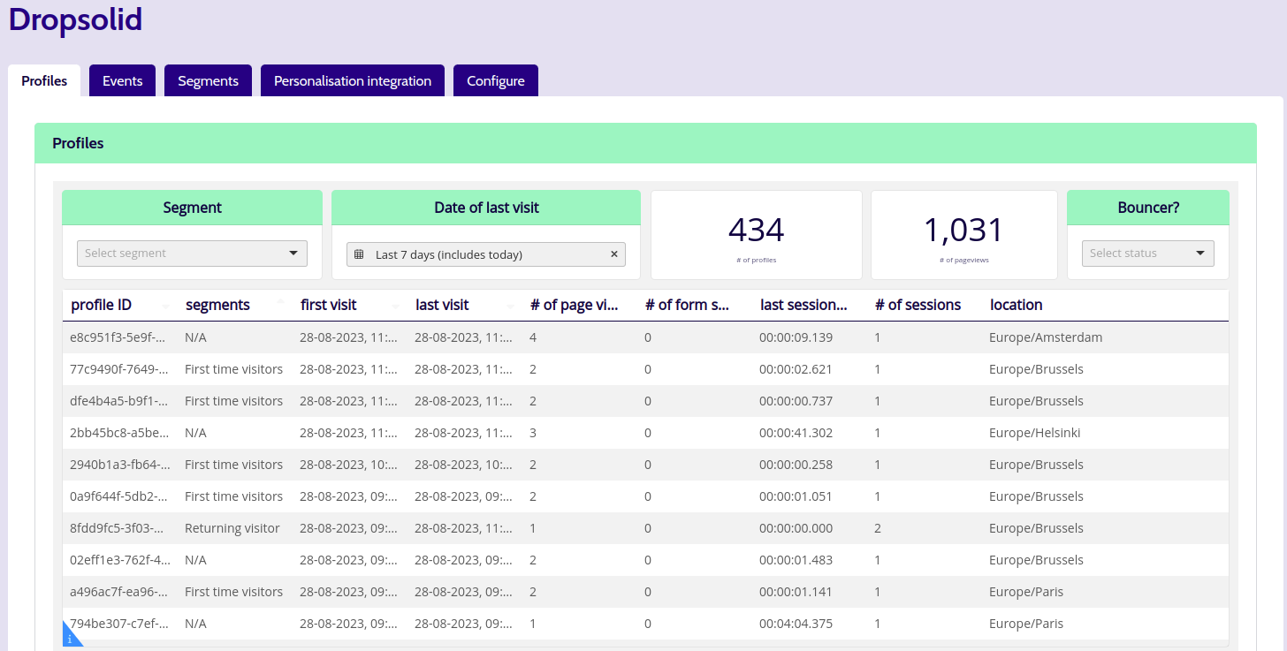This screenshot has height=651, width=1287.
Task: Click the blue info corner icon
Action: coord(70,637)
